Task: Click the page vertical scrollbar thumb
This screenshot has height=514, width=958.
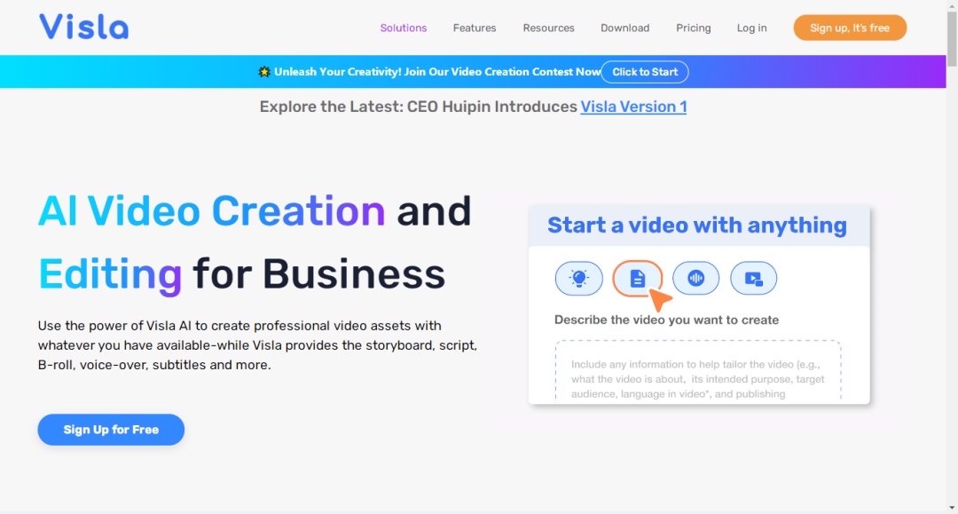Action: (952, 38)
